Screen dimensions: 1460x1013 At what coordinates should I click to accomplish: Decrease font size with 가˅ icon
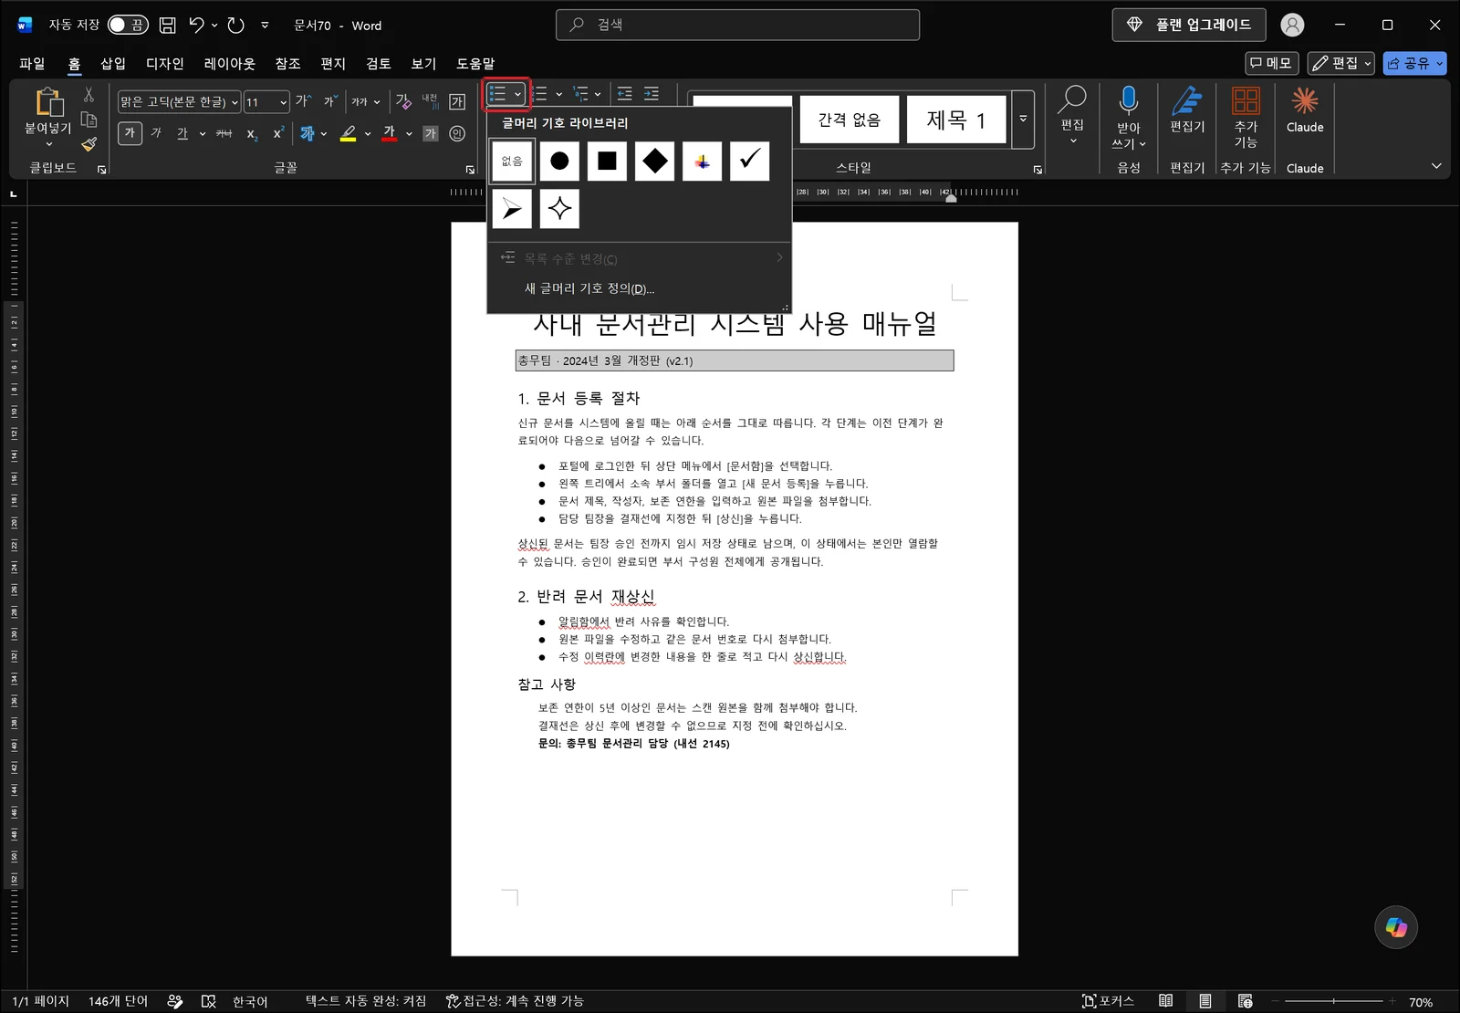point(330,101)
